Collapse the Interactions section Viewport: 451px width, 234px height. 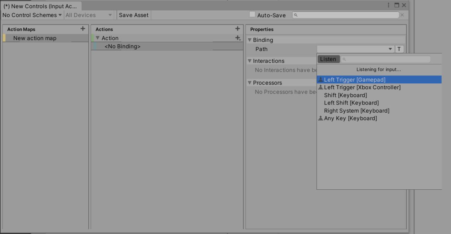(x=249, y=61)
